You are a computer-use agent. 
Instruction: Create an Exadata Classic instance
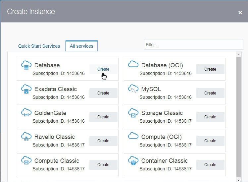click(x=103, y=93)
